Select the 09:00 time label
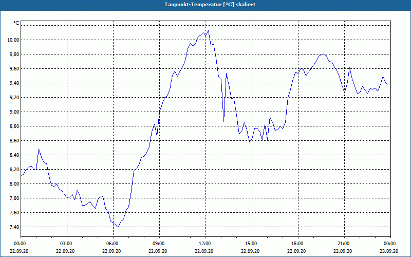The height and width of the screenshot is (257, 411). tap(158, 244)
